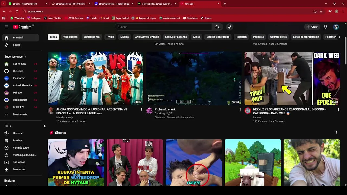Start voice search with microphone icon
This screenshot has height=195, width=347.
(230, 27)
